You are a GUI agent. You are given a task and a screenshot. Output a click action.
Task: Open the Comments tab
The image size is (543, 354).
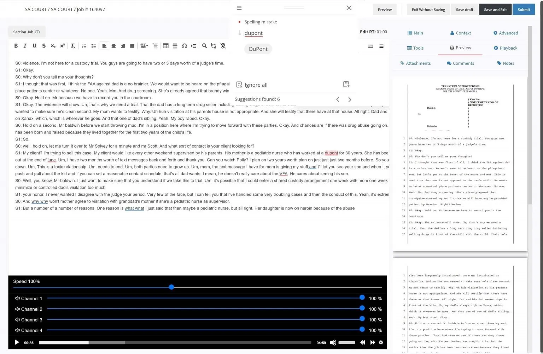tap(460, 63)
